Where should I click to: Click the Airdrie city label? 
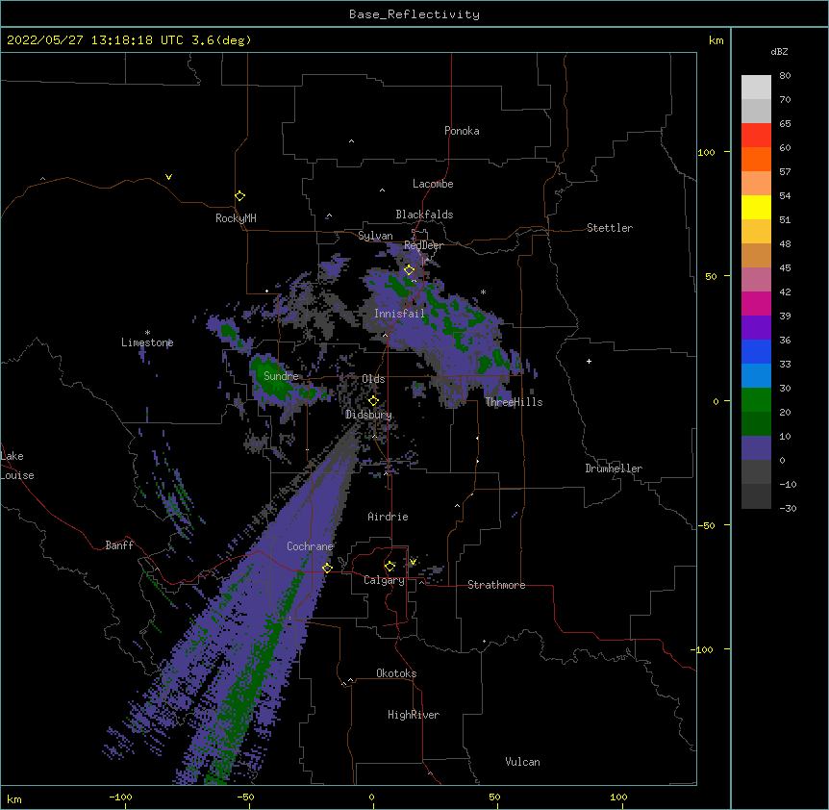(388, 517)
